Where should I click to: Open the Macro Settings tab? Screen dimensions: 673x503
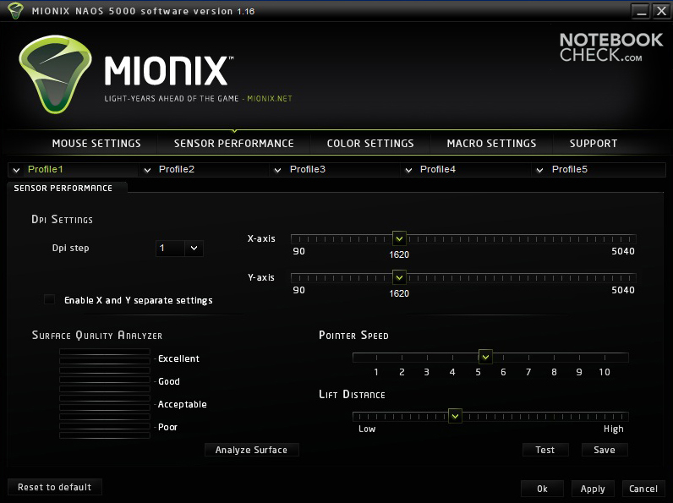coord(491,144)
